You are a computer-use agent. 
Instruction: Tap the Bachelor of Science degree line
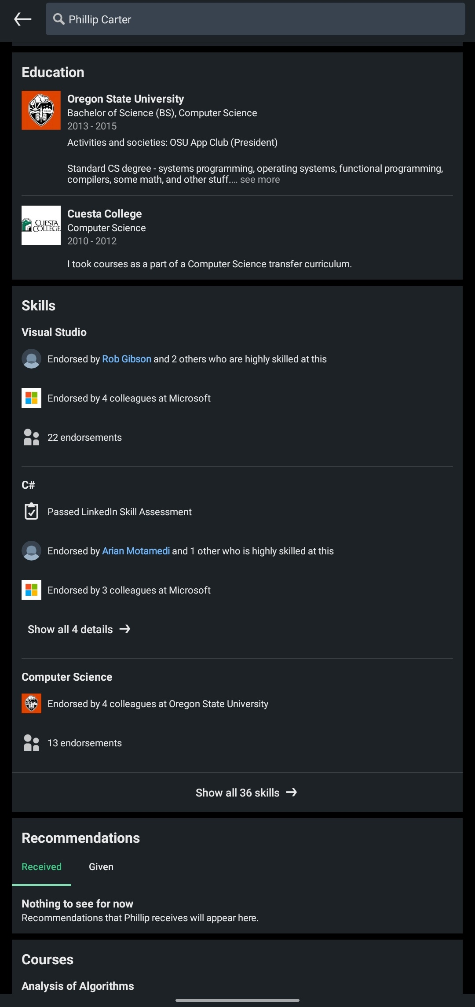pos(162,113)
